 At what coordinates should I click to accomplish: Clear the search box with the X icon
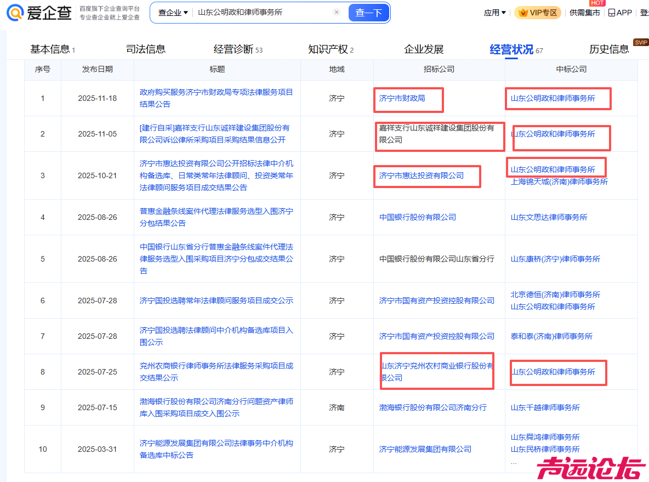coord(337,12)
